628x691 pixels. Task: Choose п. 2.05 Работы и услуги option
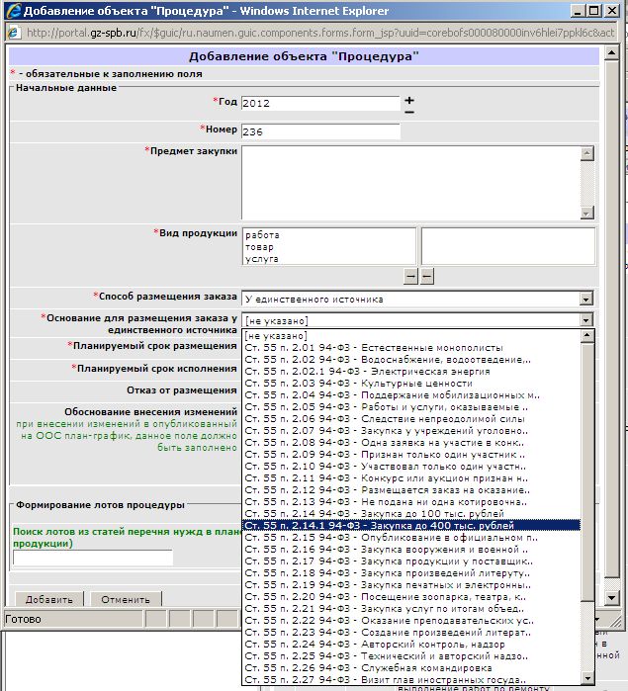pos(411,407)
